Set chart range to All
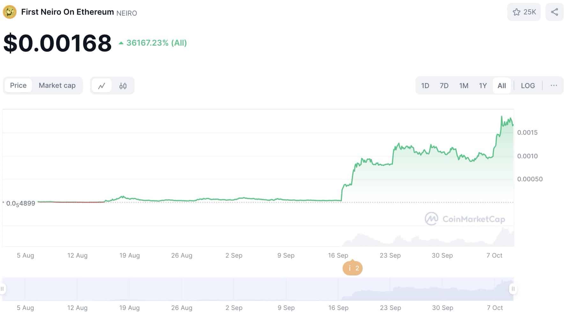The height and width of the screenshot is (317, 564). point(502,86)
